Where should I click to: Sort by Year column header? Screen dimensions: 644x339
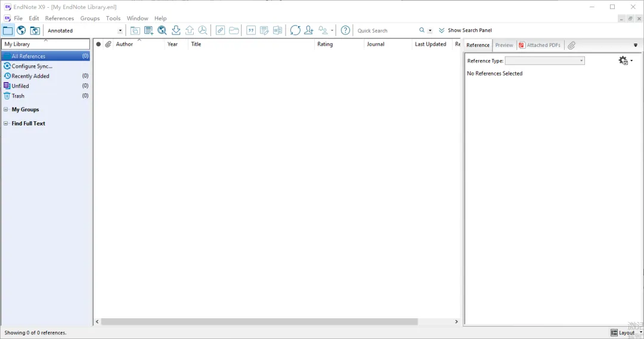point(176,44)
